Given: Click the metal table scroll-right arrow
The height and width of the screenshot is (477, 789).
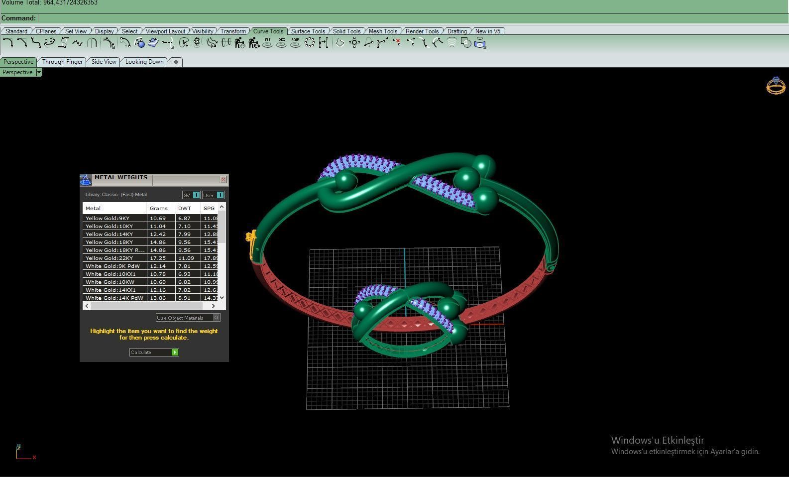Looking at the screenshot, I should coord(213,306).
